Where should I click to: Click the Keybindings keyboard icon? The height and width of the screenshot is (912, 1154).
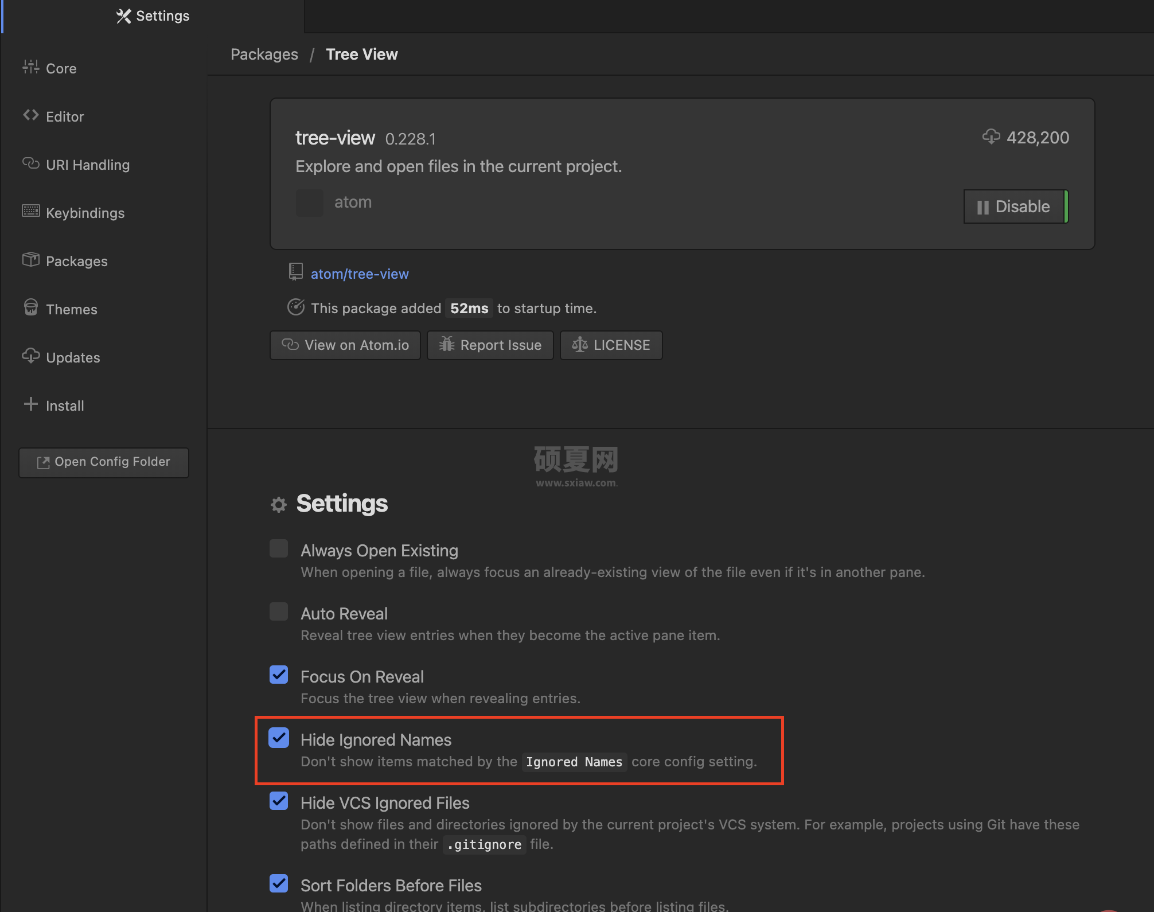click(31, 211)
